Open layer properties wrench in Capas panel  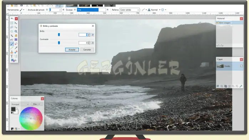coord(241,86)
